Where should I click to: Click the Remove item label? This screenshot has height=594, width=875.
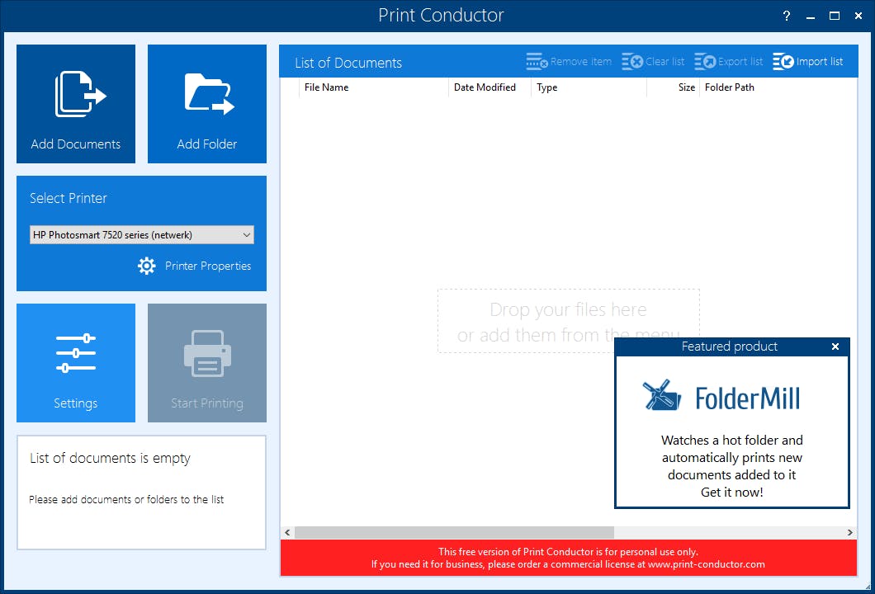(581, 61)
